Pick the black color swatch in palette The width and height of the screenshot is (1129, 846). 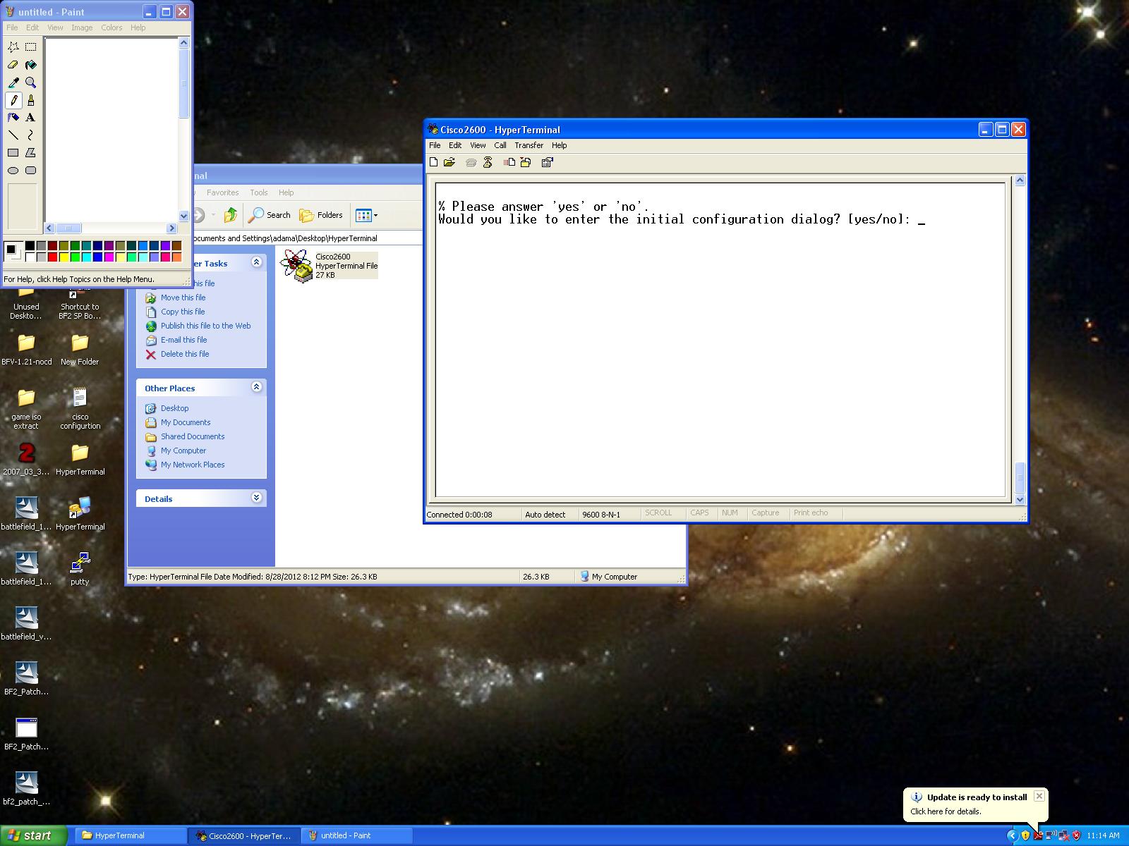30,245
